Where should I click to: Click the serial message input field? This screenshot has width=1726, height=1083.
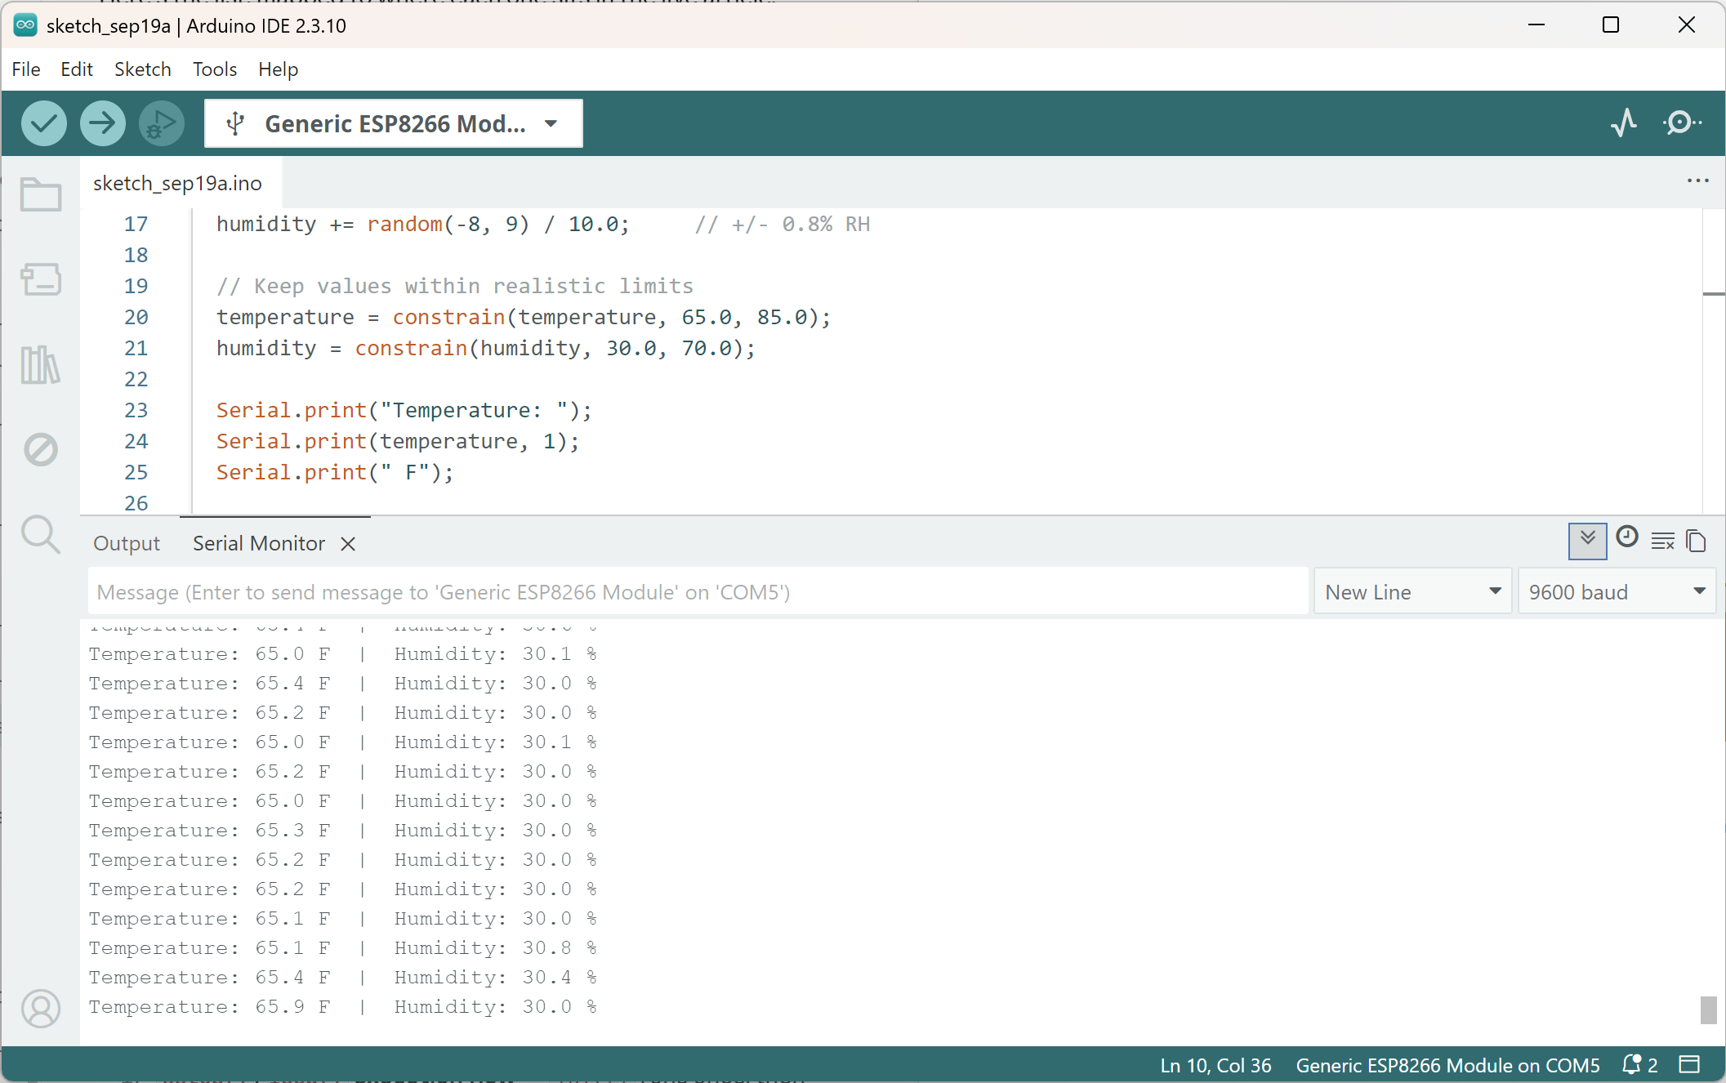(698, 592)
